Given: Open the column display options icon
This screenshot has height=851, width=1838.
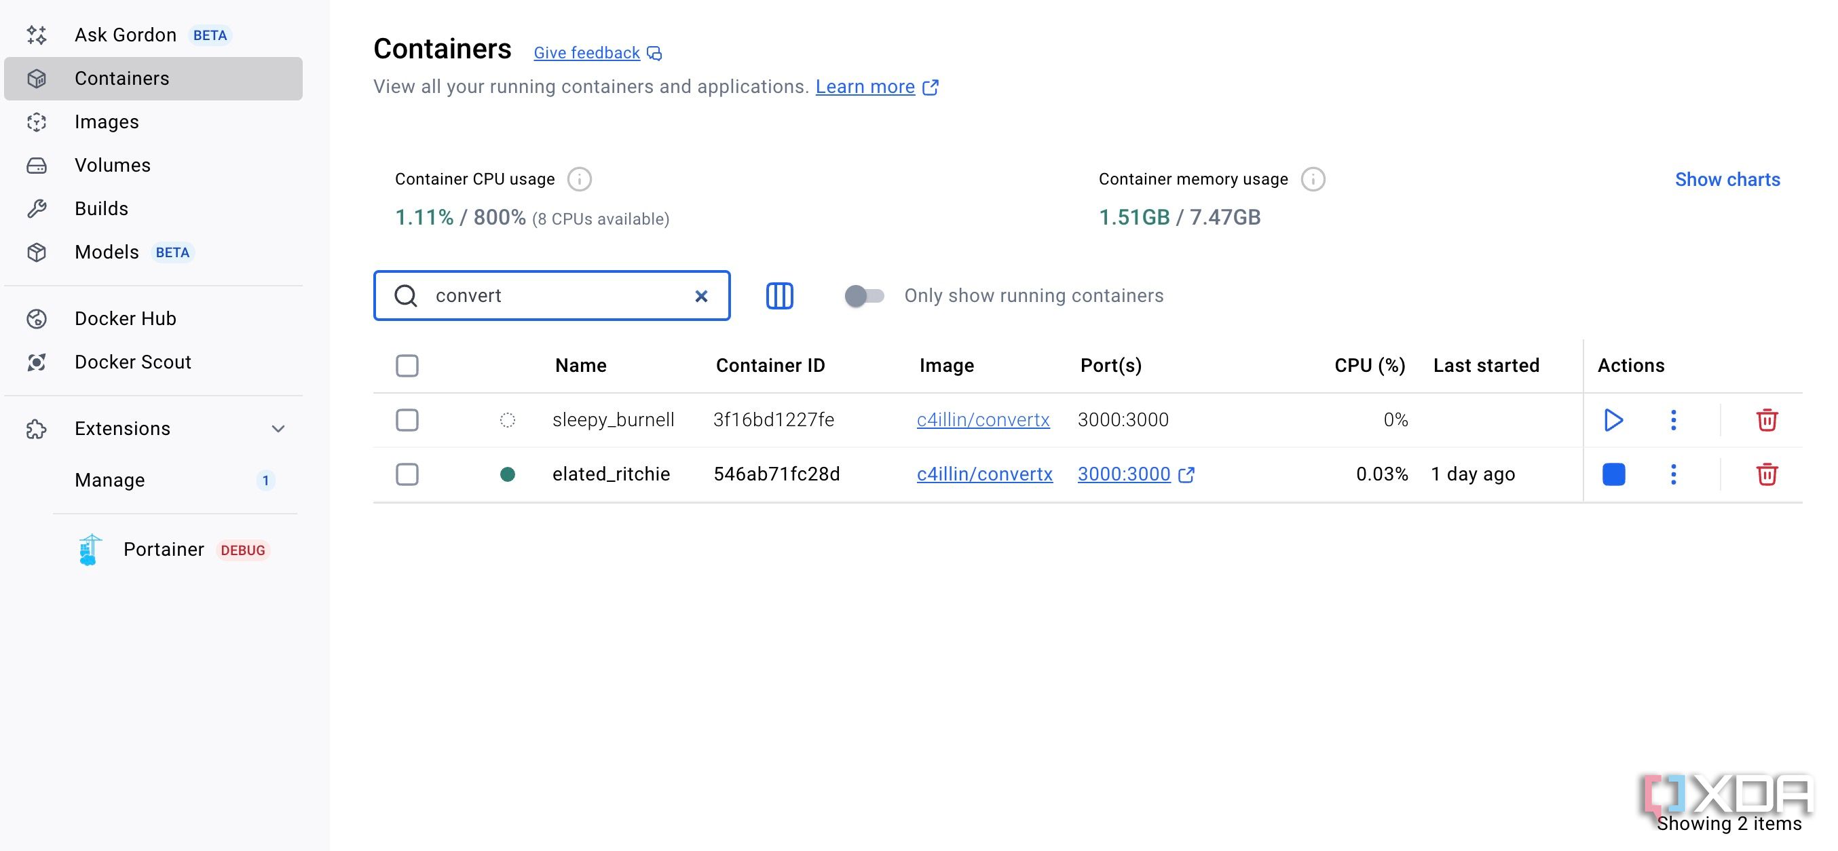Looking at the screenshot, I should click(x=779, y=295).
